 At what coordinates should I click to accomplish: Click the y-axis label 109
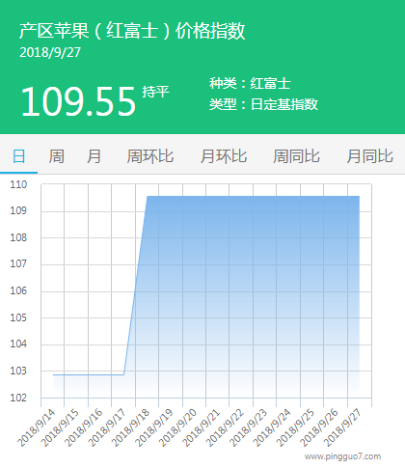pyautogui.click(x=18, y=211)
